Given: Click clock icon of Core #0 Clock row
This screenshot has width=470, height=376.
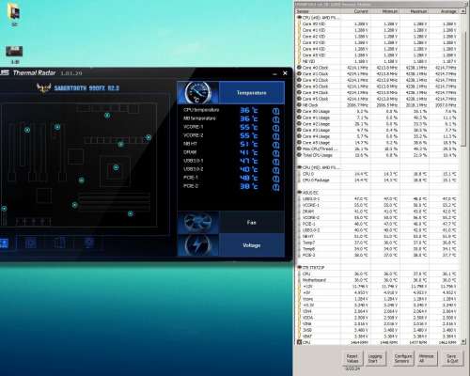Looking at the screenshot, I should tap(299, 68).
